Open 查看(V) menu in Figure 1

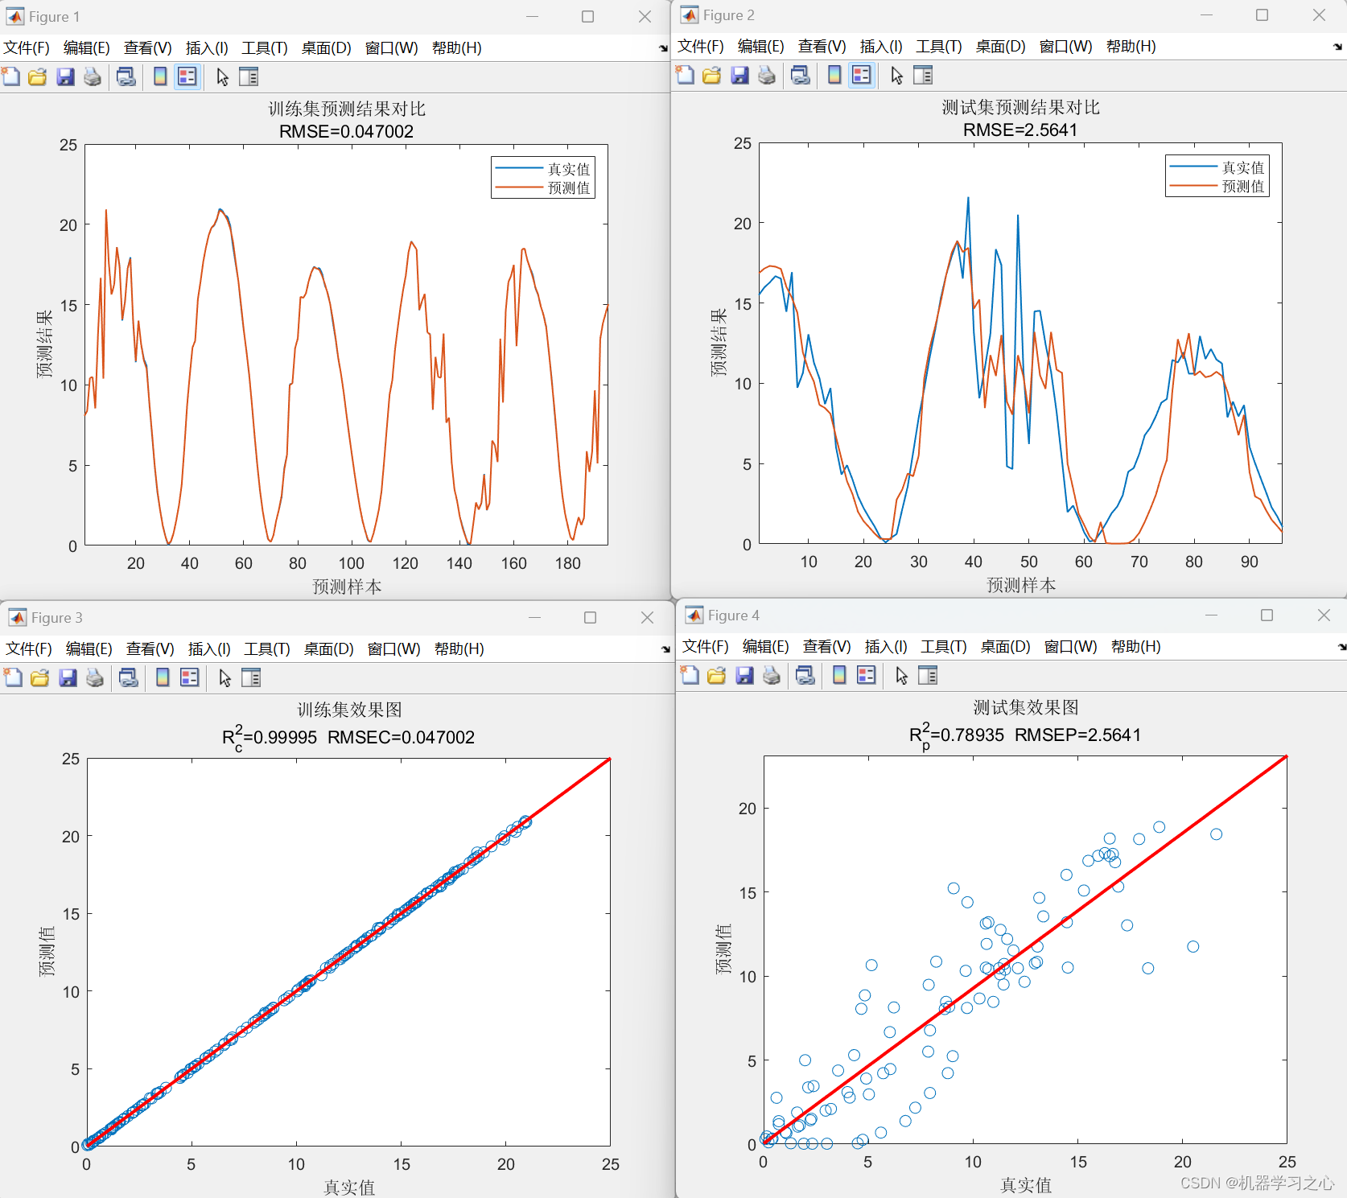tap(147, 47)
